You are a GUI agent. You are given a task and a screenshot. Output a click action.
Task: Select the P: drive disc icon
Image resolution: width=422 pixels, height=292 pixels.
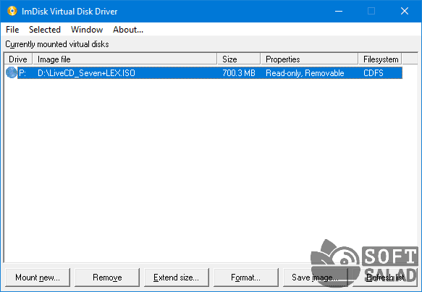[12, 72]
